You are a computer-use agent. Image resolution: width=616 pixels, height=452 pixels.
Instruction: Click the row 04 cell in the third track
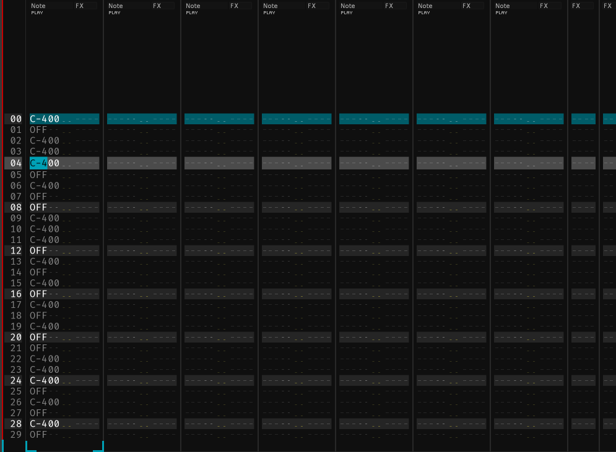tap(219, 163)
